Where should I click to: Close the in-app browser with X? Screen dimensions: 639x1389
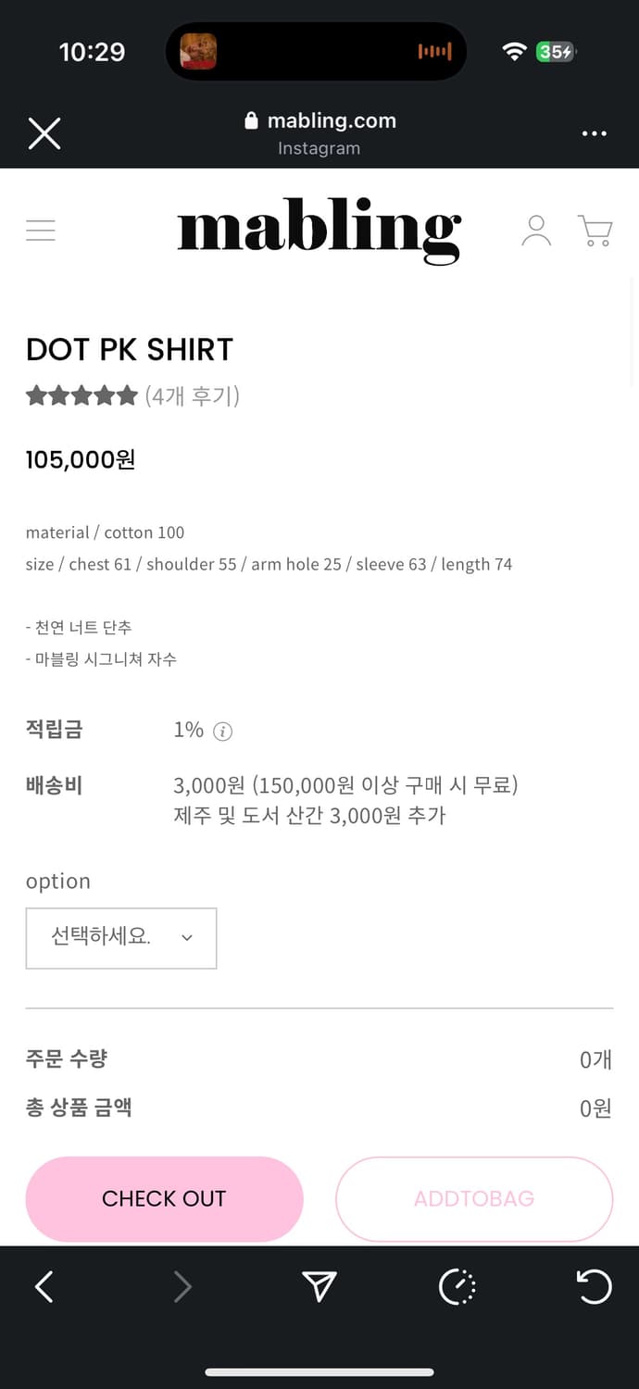coord(44,133)
